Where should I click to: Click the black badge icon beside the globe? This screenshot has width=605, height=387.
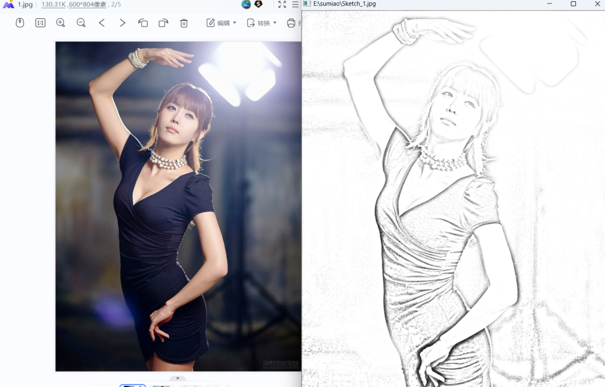pos(258,4)
